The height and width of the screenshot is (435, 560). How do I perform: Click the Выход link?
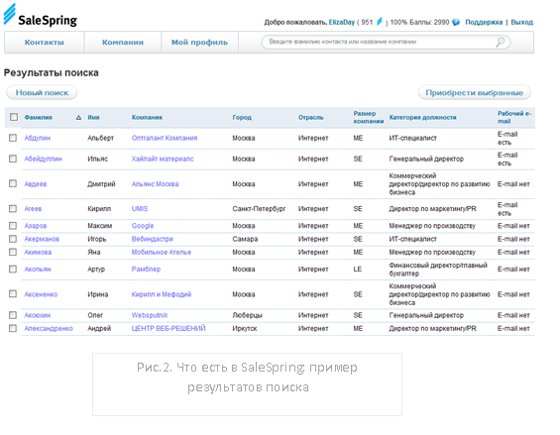click(x=521, y=22)
